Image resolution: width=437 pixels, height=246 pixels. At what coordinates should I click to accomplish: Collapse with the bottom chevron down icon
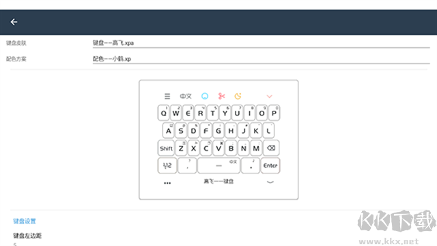[270, 182]
